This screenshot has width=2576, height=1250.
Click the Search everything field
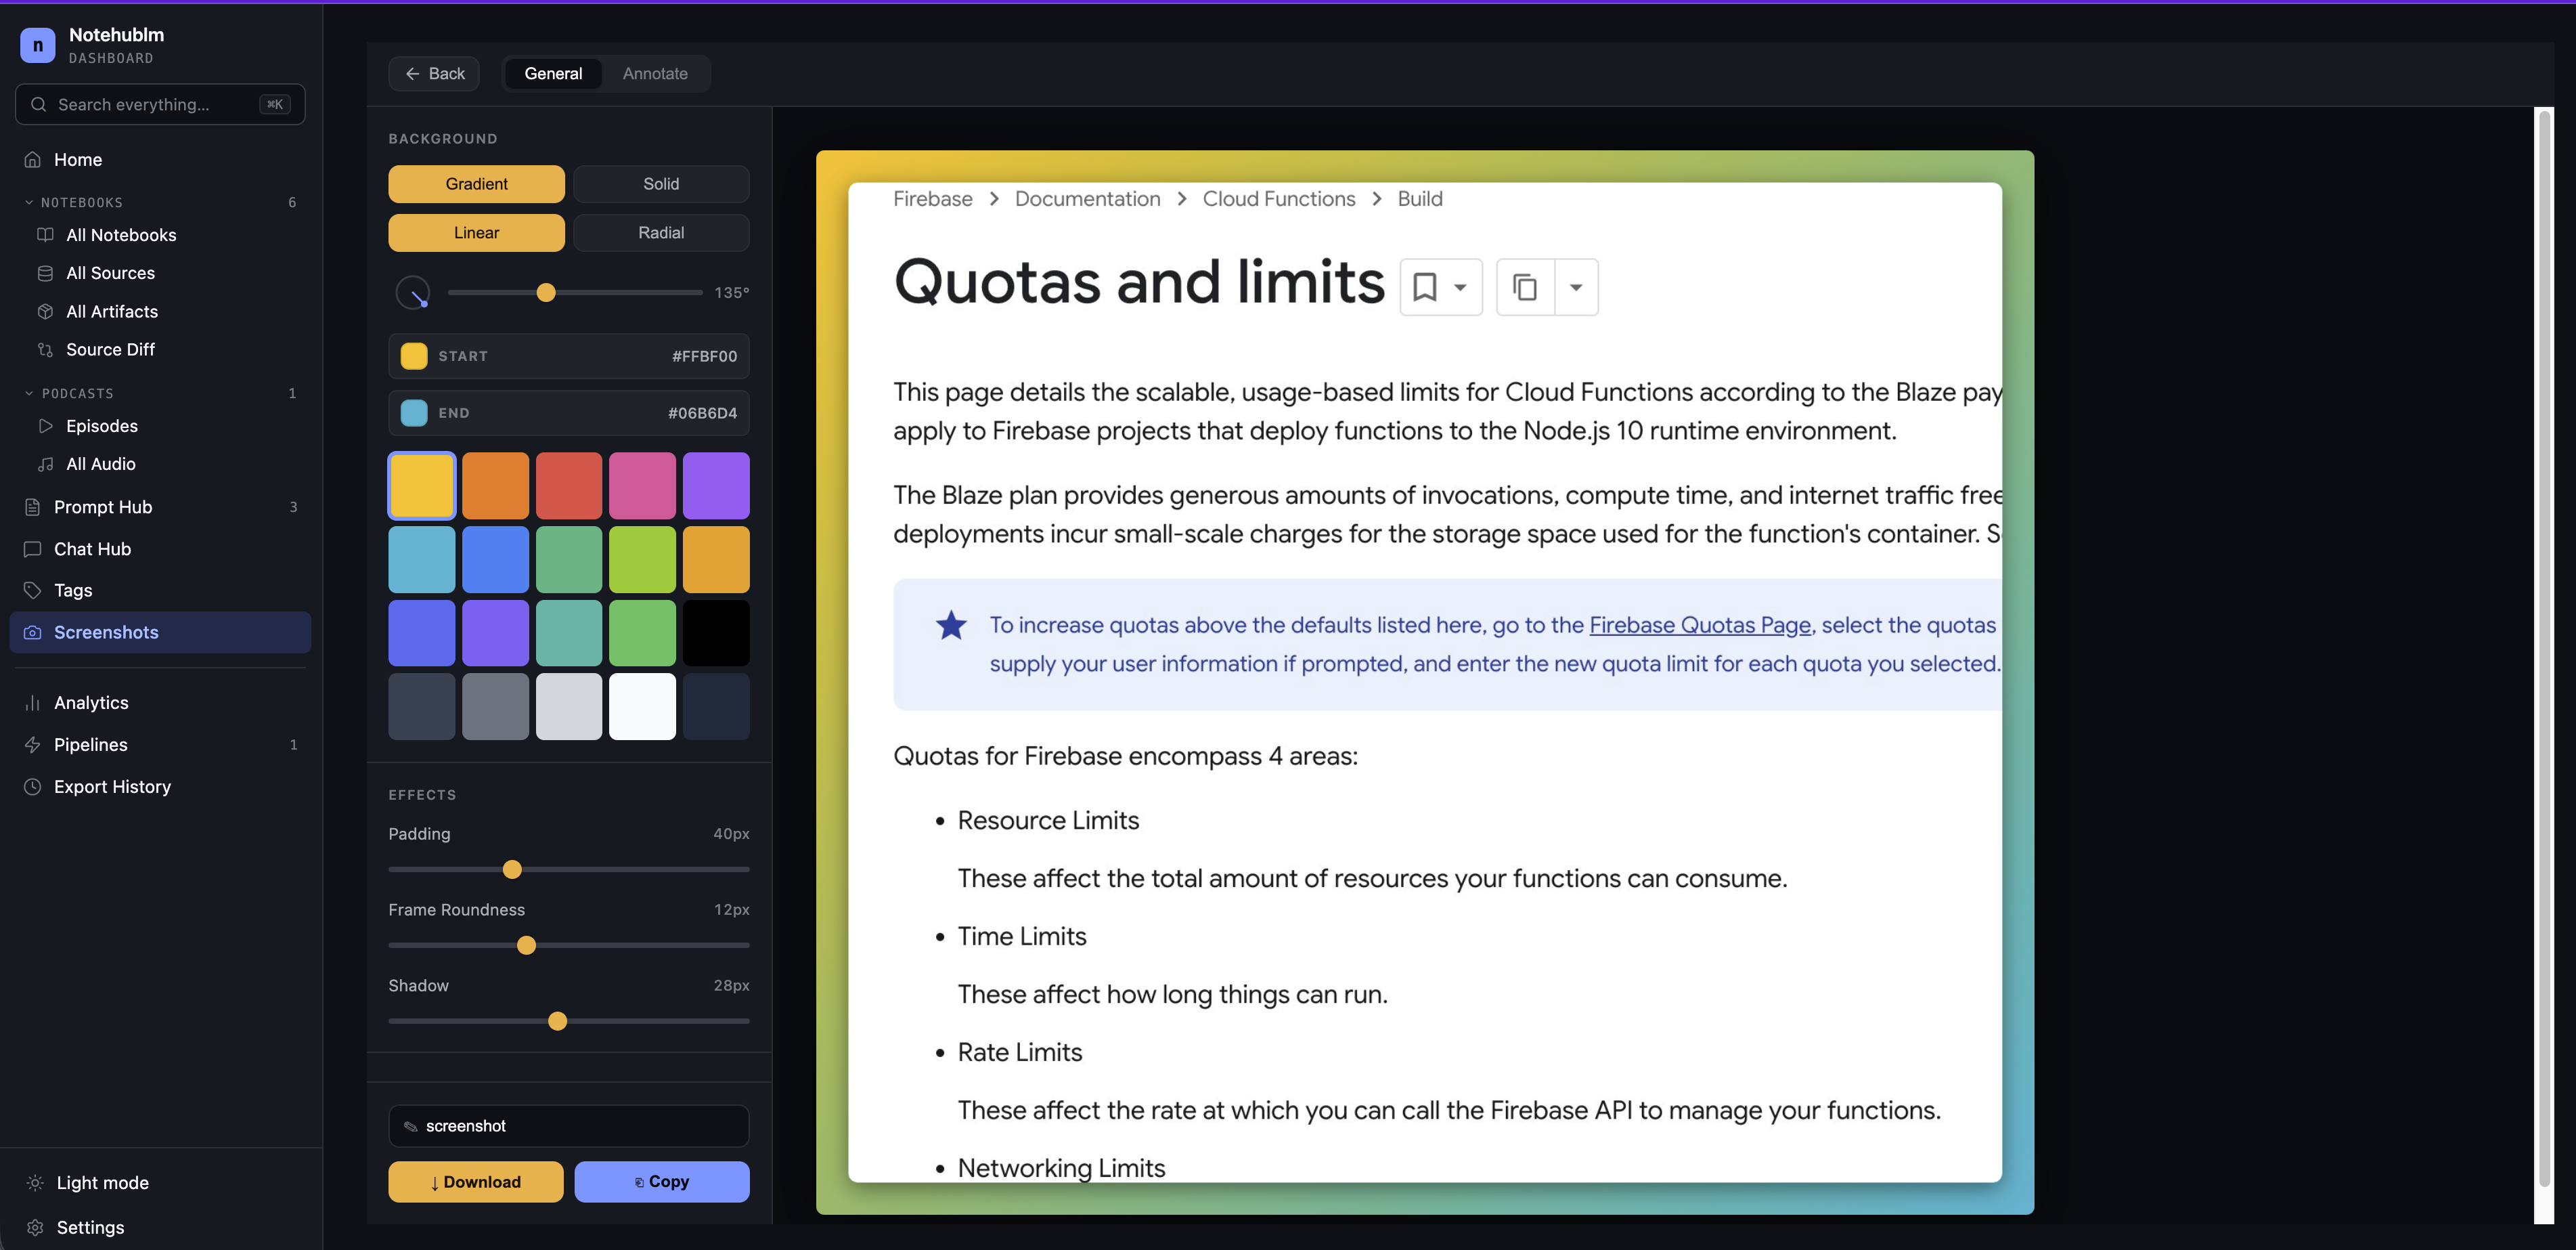pos(160,104)
